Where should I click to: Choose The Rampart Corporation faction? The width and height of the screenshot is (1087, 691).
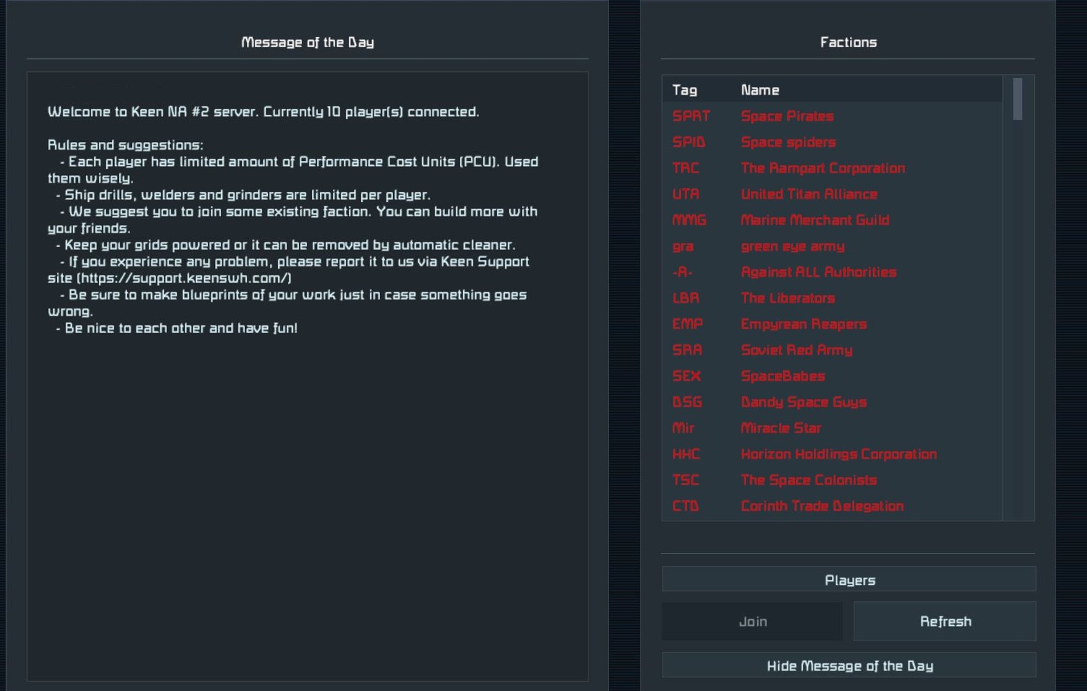[832, 168]
